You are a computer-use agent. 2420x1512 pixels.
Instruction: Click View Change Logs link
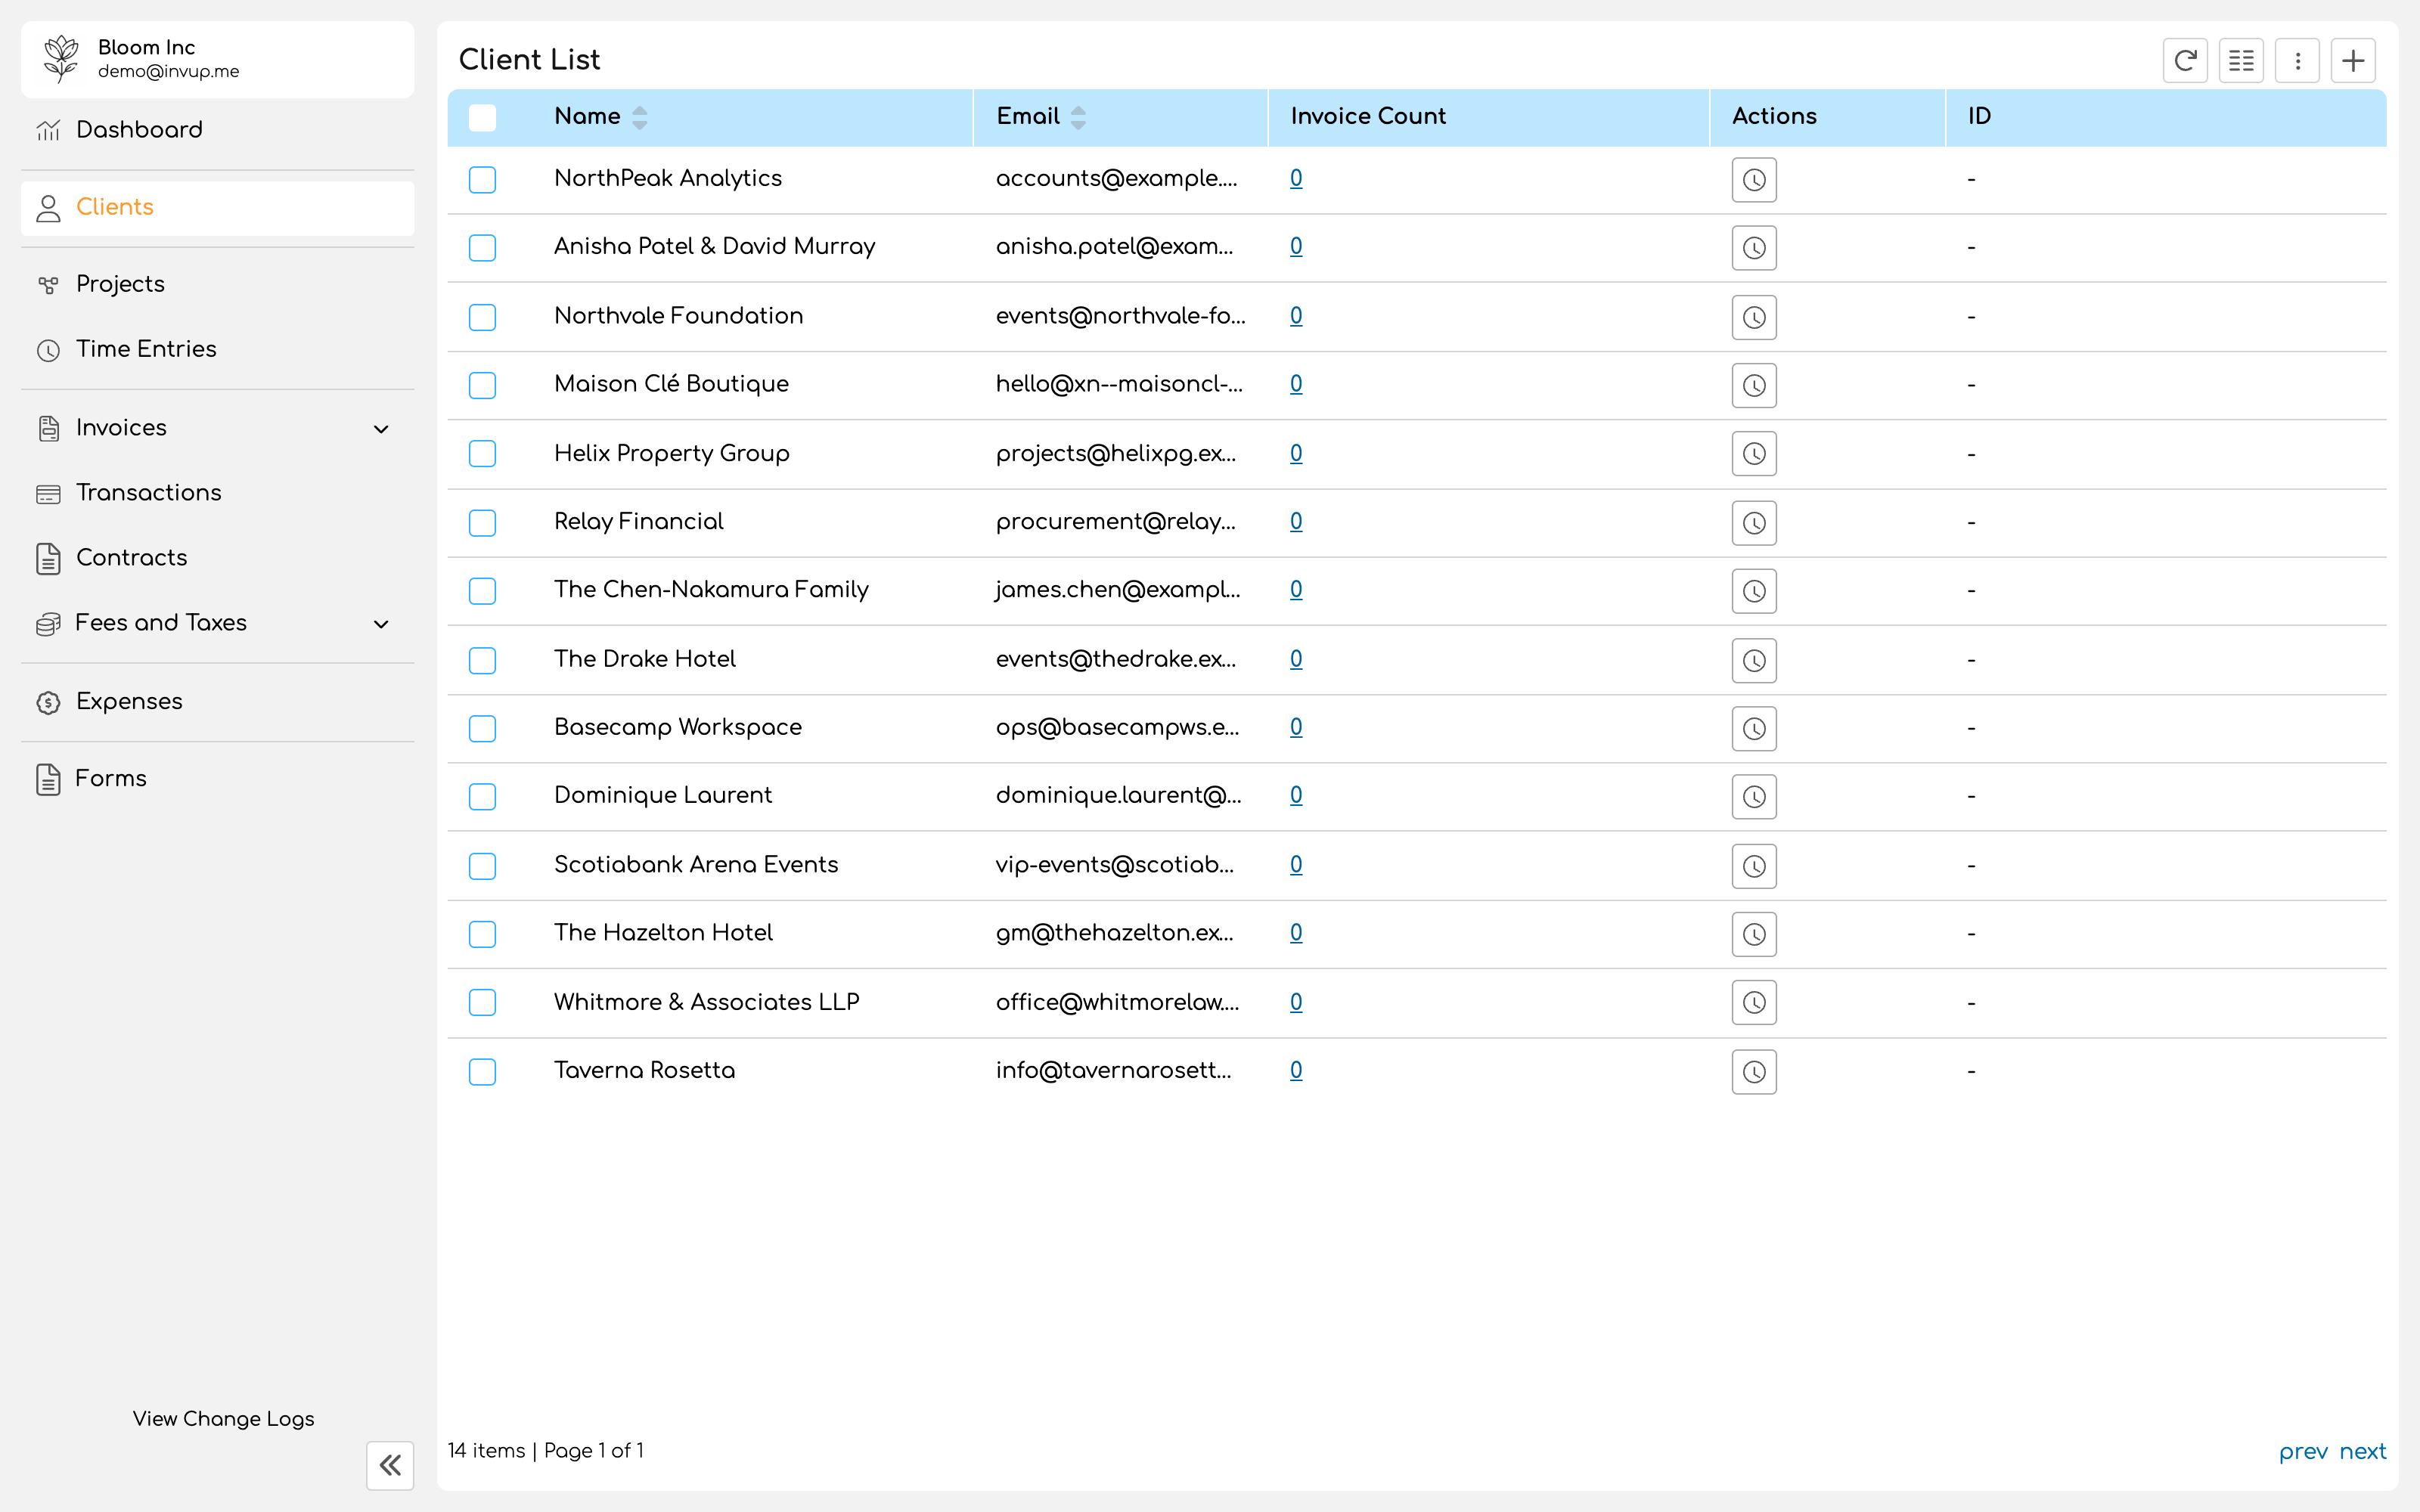(x=223, y=1418)
